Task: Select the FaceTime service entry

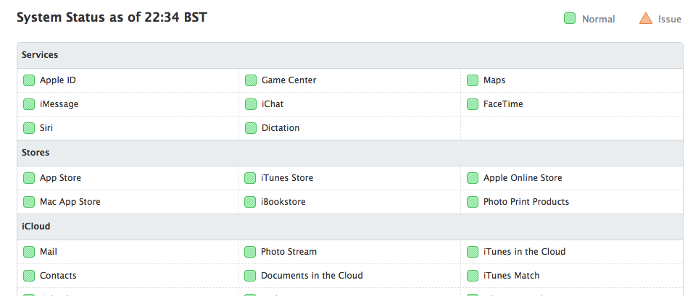Action: coord(503,104)
